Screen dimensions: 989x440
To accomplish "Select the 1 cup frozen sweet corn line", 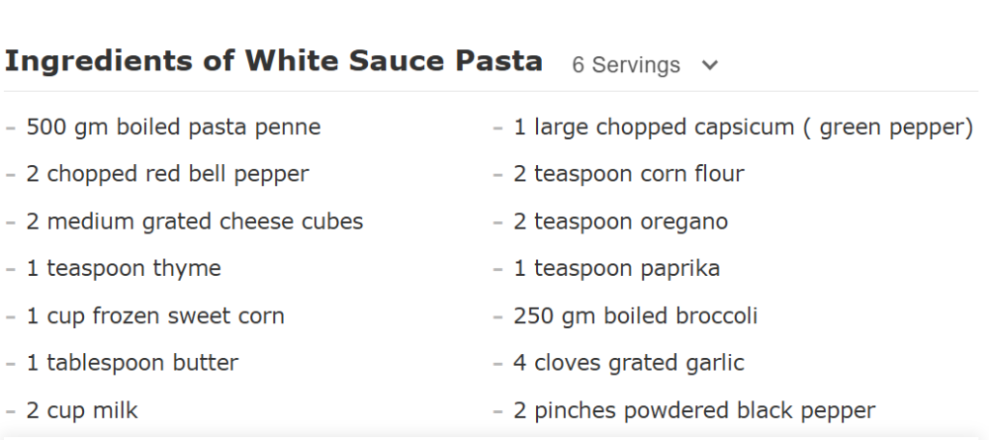I will (155, 316).
